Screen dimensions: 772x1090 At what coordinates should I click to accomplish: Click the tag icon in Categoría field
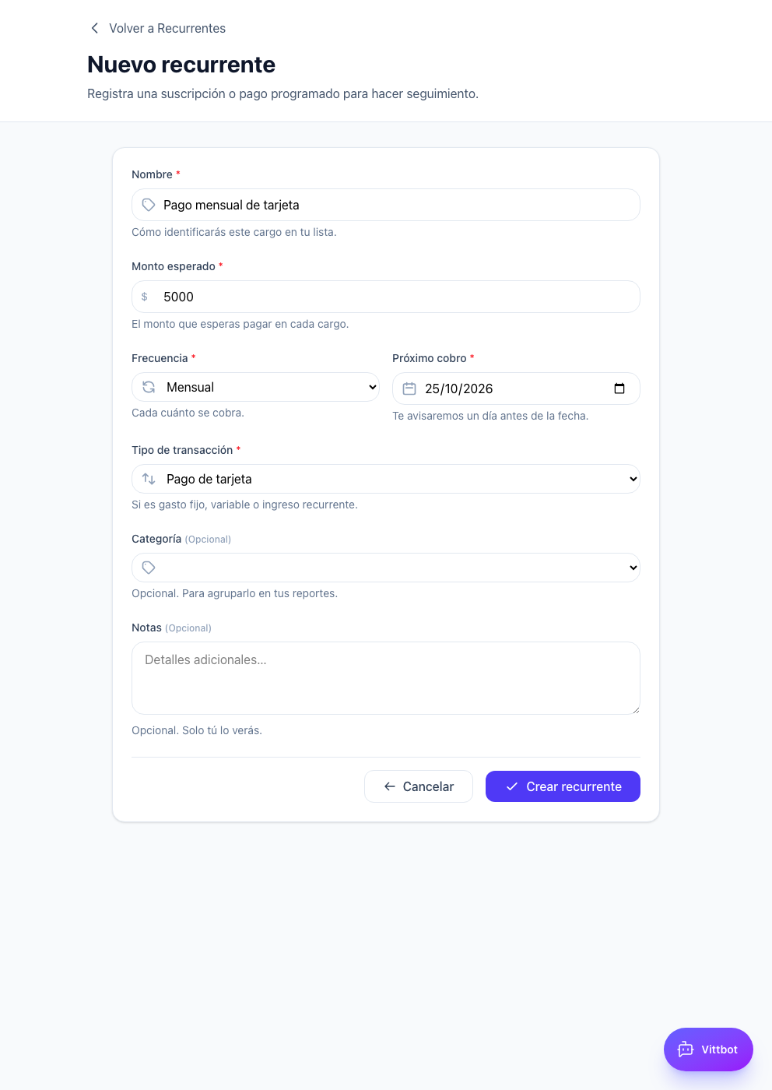point(149,568)
